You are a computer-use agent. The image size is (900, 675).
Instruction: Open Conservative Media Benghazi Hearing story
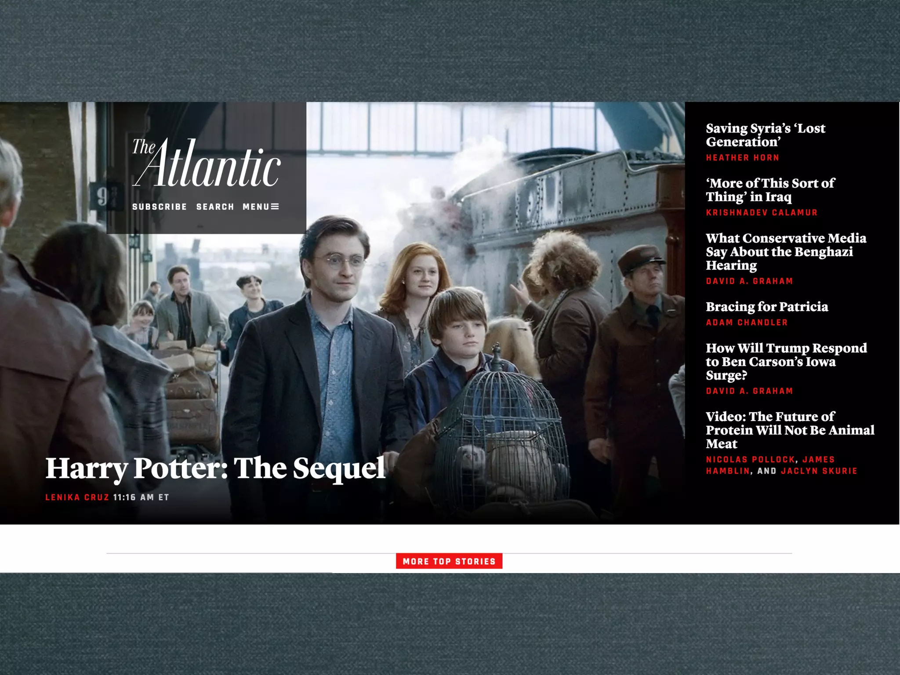pos(786,251)
